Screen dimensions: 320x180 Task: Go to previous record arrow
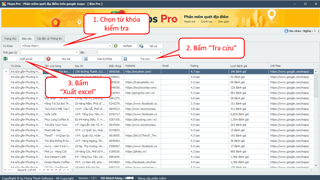14,170
